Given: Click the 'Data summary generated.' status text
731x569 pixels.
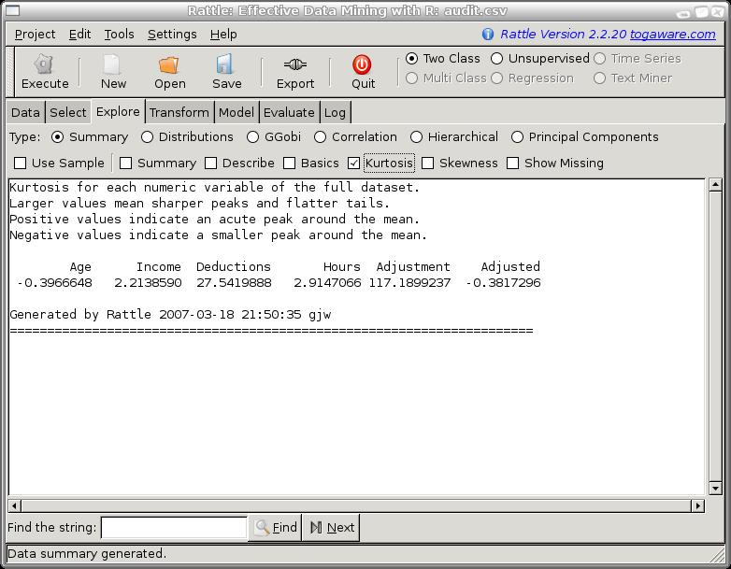Looking at the screenshot, I should click(x=87, y=554).
